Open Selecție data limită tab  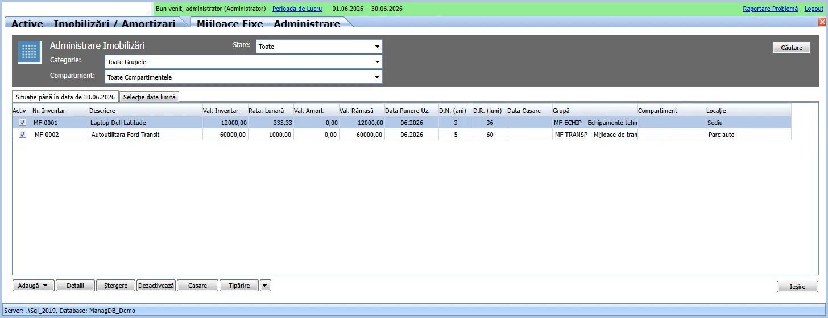click(150, 97)
